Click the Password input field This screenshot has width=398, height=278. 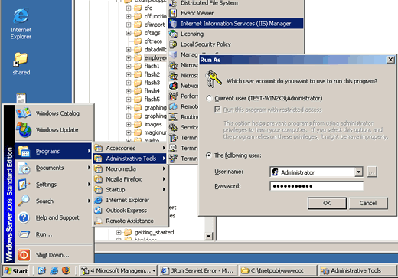317,186
